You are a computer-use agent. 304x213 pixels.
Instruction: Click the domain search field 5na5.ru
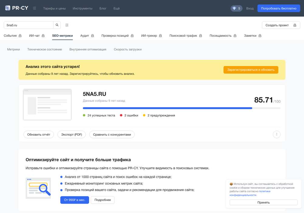(29, 25)
